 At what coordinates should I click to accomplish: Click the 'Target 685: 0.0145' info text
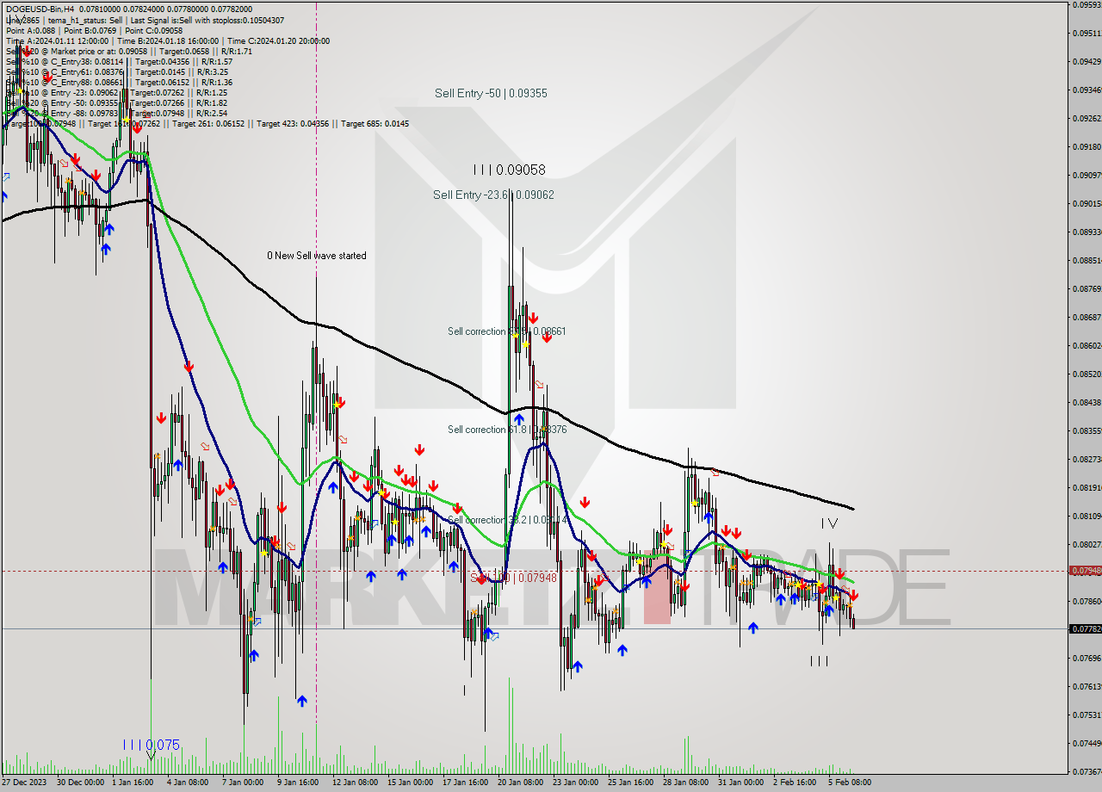click(375, 124)
